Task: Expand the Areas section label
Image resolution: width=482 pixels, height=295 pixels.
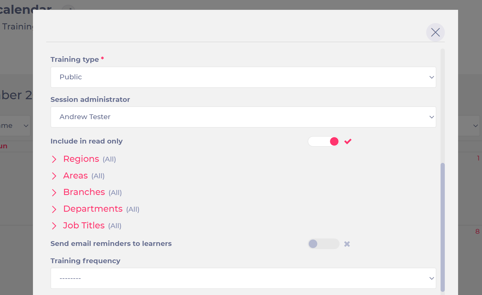Action: coord(75,176)
